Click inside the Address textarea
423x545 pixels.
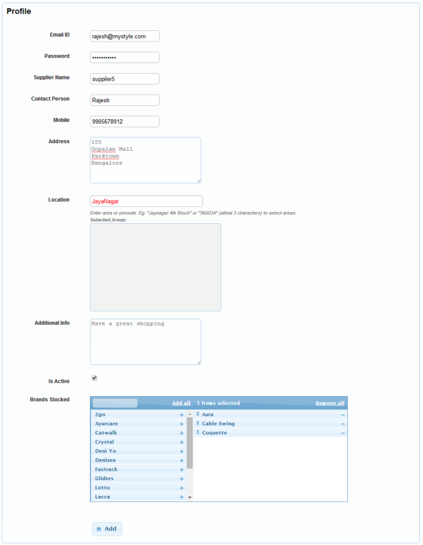pos(146,160)
